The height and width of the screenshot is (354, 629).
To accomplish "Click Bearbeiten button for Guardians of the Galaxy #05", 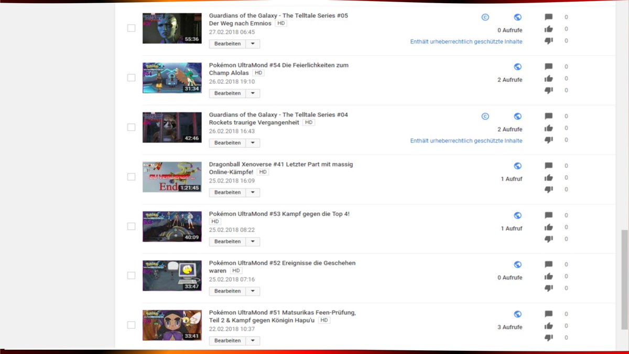I will [227, 44].
